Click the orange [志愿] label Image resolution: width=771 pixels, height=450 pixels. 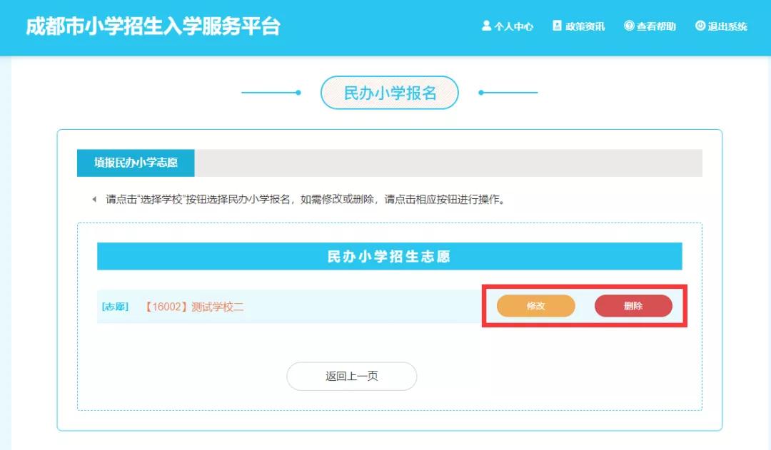click(114, 306)
